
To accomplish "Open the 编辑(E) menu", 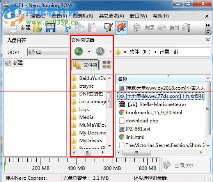I will [38, 16].
